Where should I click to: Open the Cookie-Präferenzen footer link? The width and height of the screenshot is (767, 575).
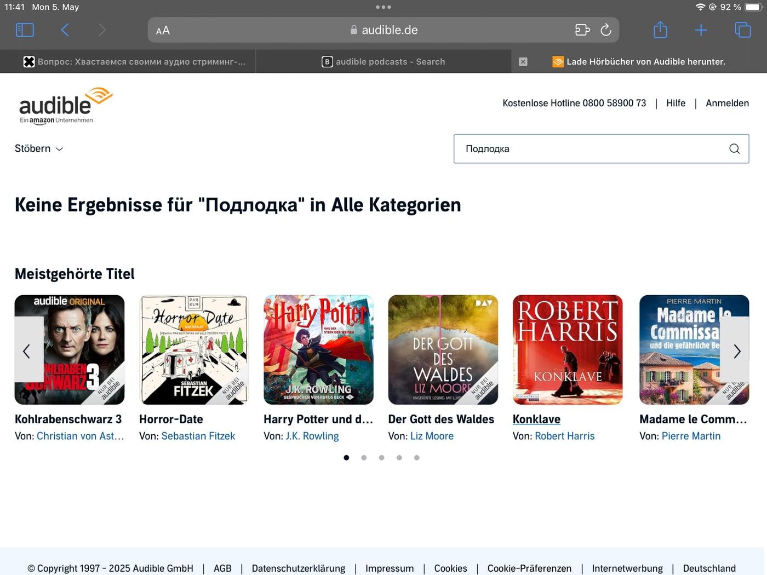pyautogui.click(x=529, y=568)
